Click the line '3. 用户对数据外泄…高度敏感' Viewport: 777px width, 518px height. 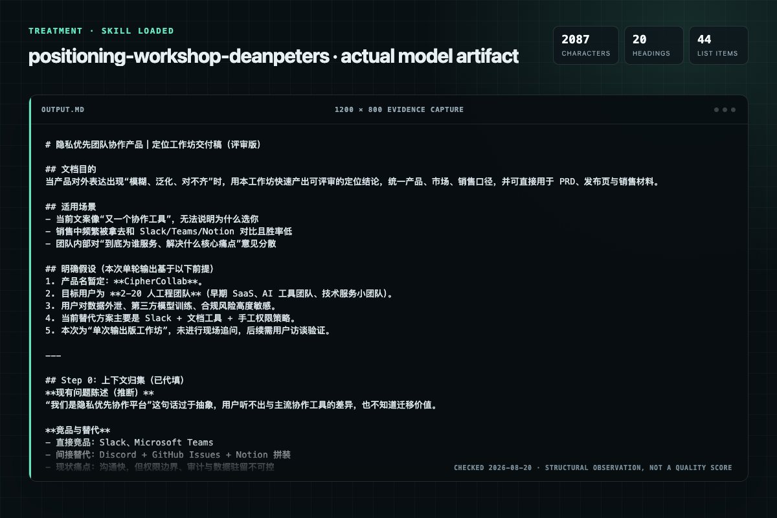[x=161, y=306]
